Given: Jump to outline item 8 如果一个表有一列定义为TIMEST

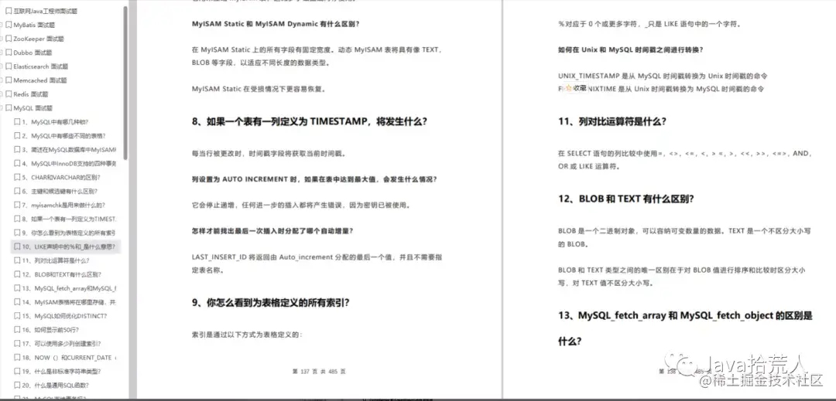Looking at the screenshot, I should pyautogui.click(x=70, y=219).
